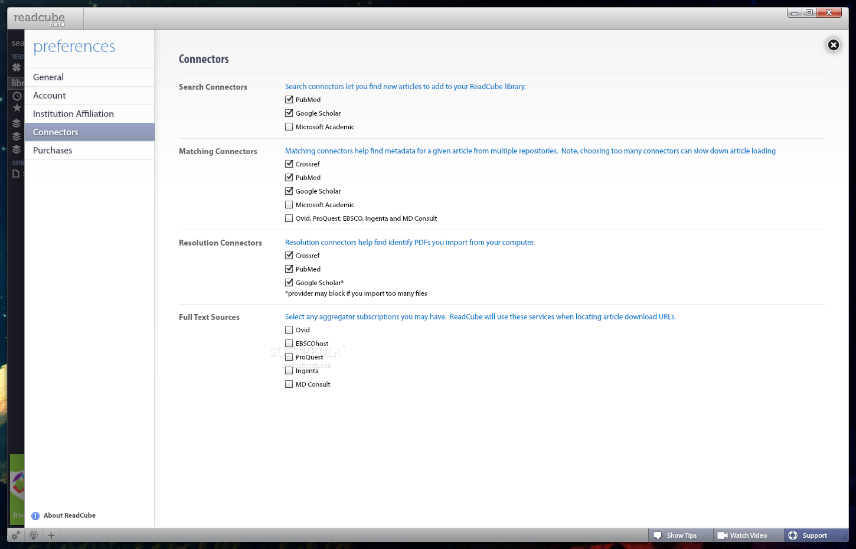Click the lifebuoy Support icon
The width and height of the screenshot is (856, 549).
pos(793,535)
